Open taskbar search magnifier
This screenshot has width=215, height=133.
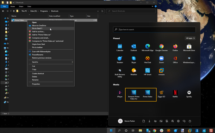click(x=119, y=130)
